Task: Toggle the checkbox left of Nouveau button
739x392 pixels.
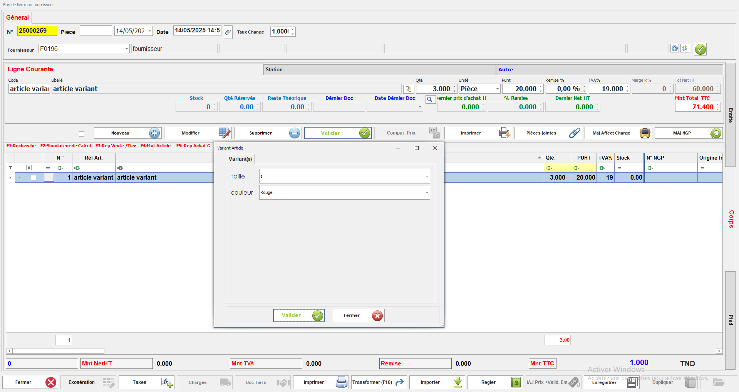Action: tap(82, 134)
